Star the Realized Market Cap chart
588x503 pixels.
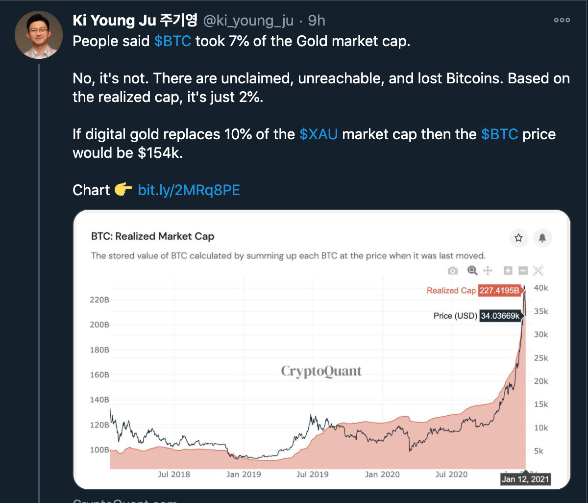pos(518,238)
